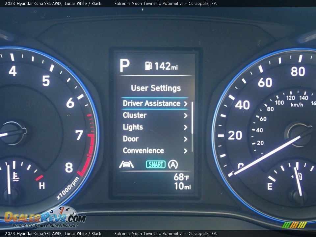316x237 pixels.
Task: Click the User Settings heading
Action: point(156,88)
